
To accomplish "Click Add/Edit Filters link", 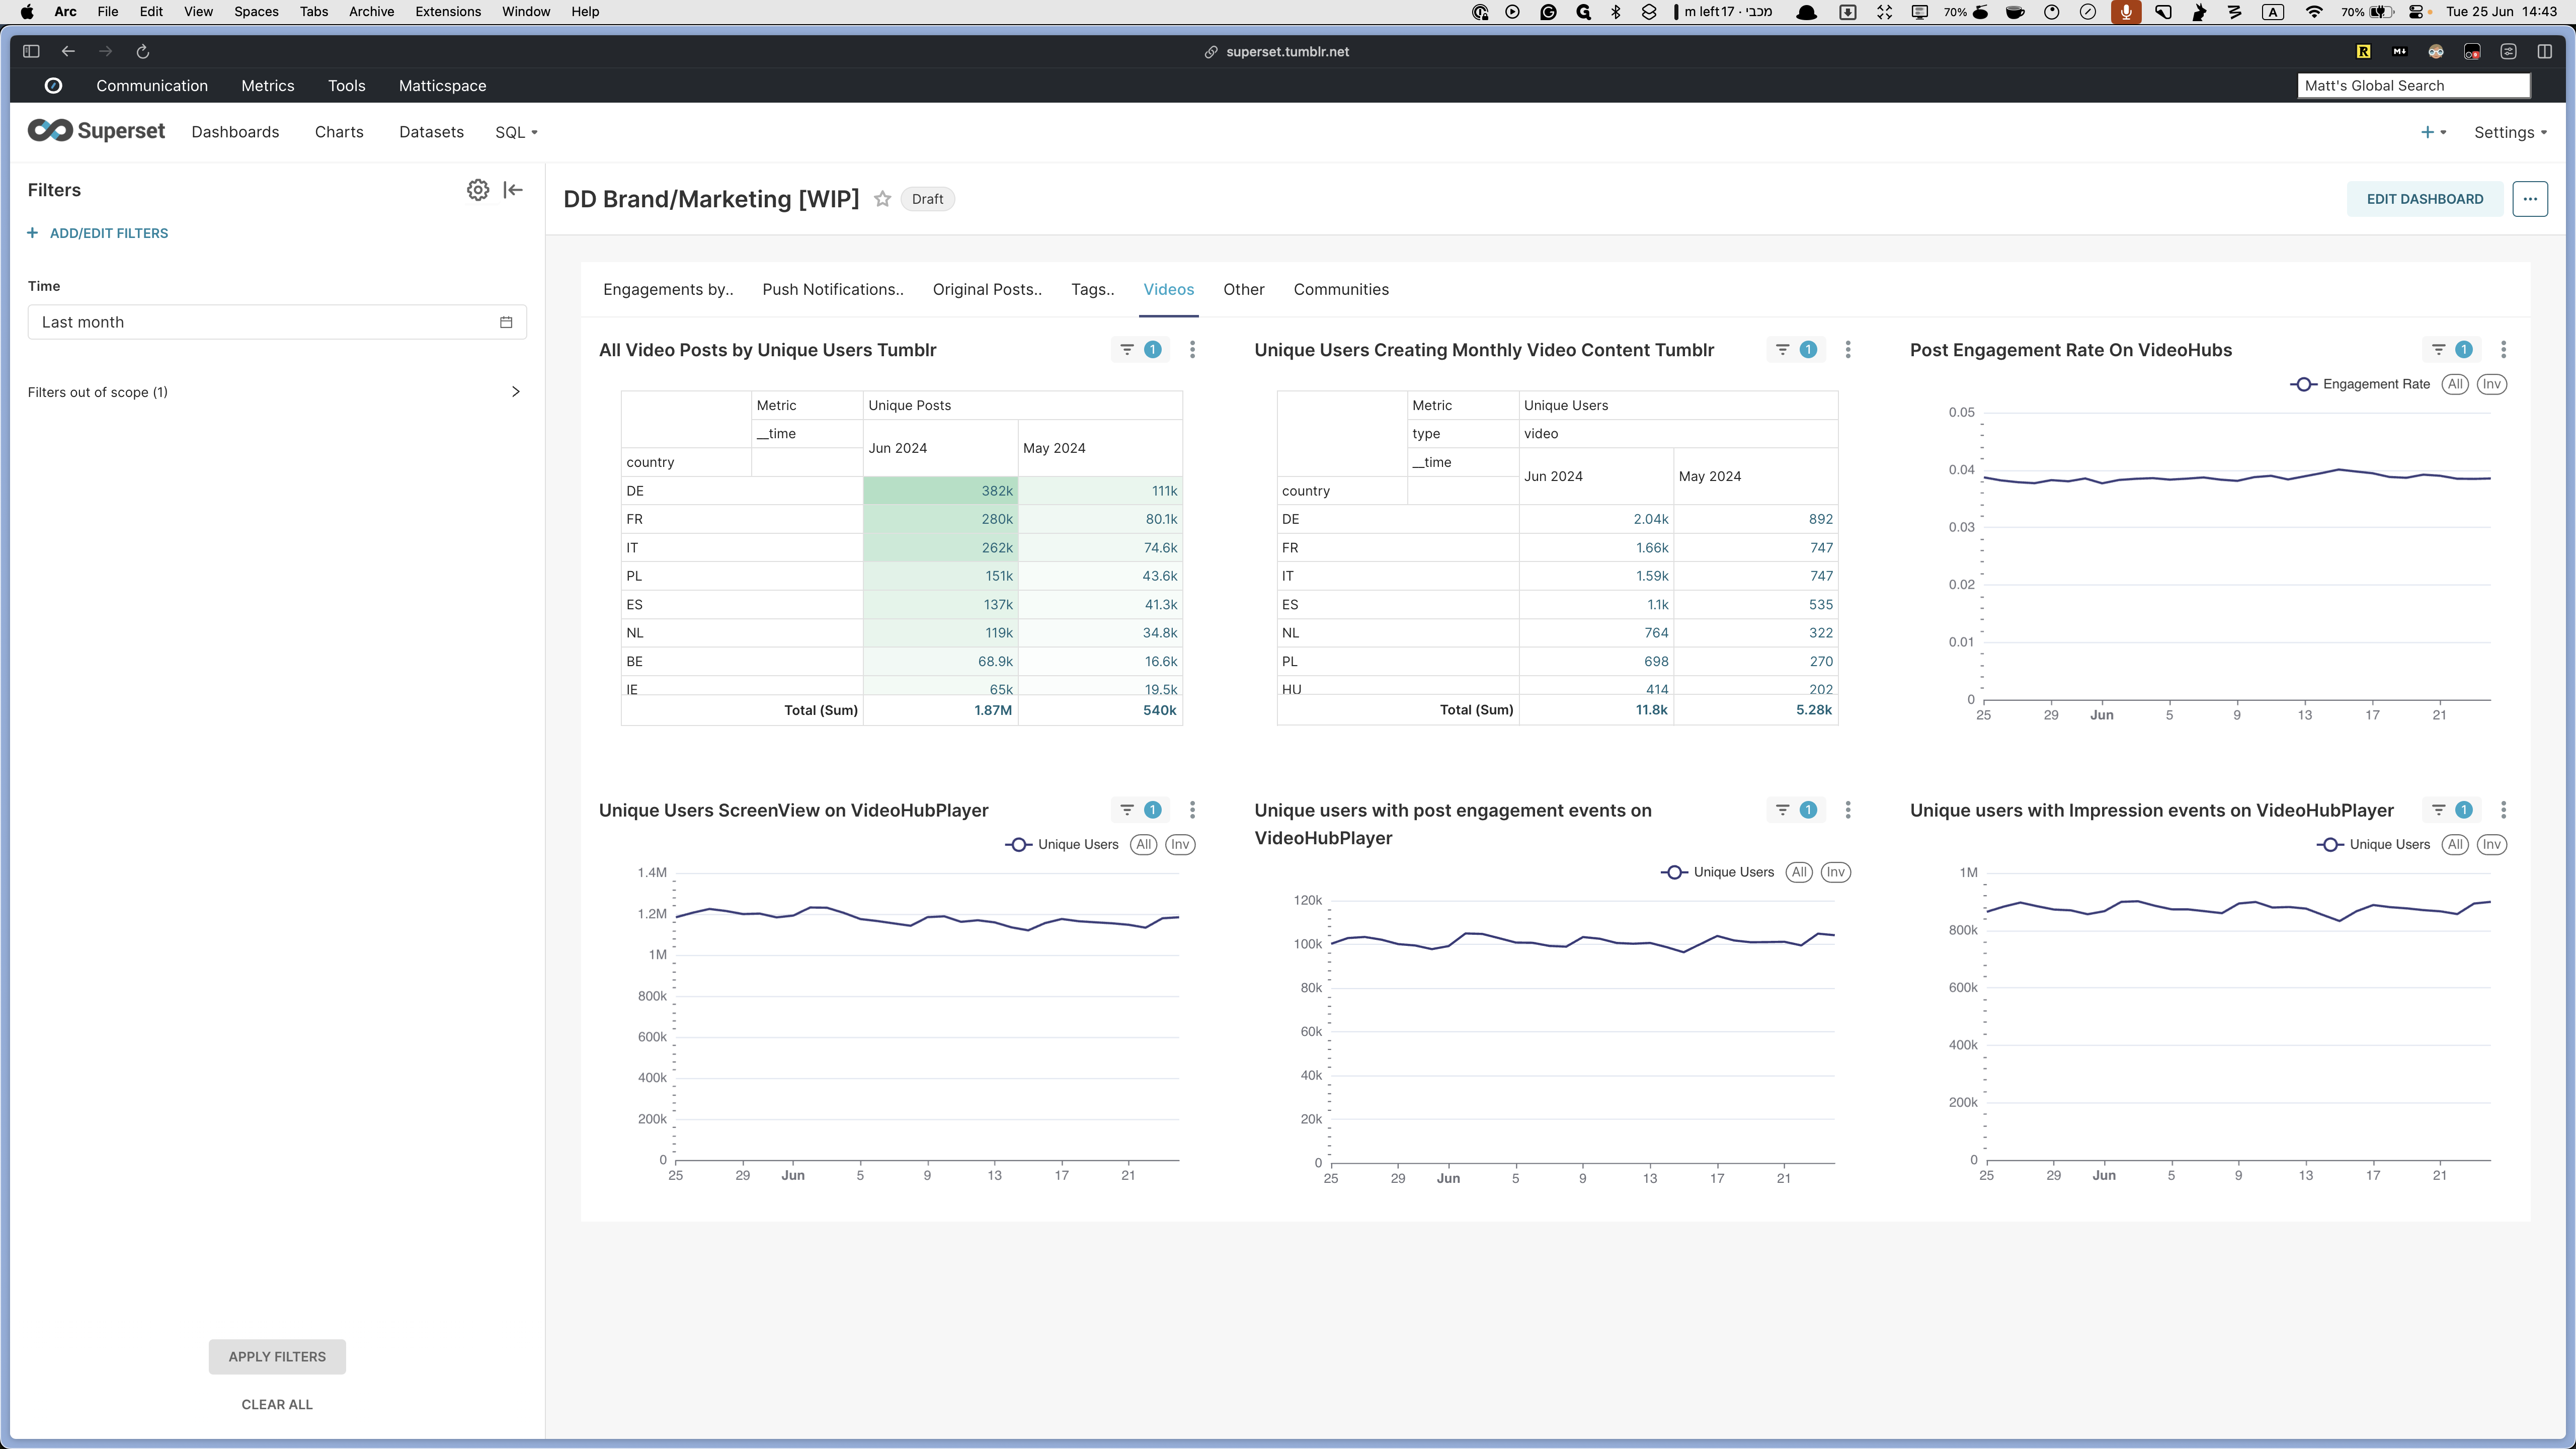I will [x=108, y=233].
